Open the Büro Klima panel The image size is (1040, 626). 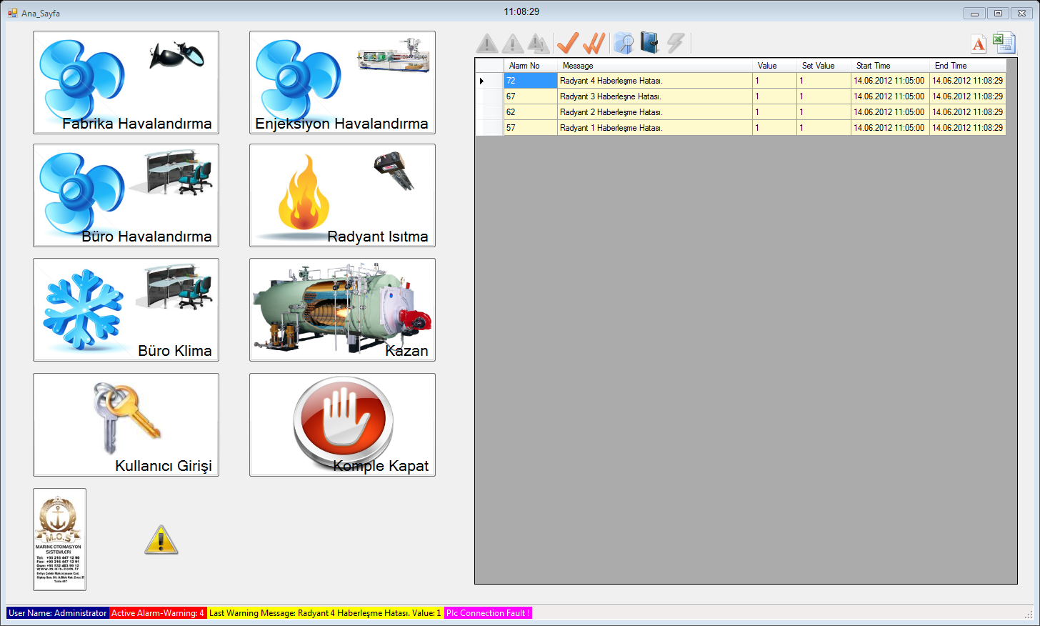point(126,310)
